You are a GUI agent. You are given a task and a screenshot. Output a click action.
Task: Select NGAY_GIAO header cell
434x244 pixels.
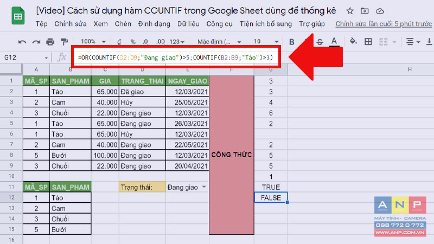pos(187,81)
